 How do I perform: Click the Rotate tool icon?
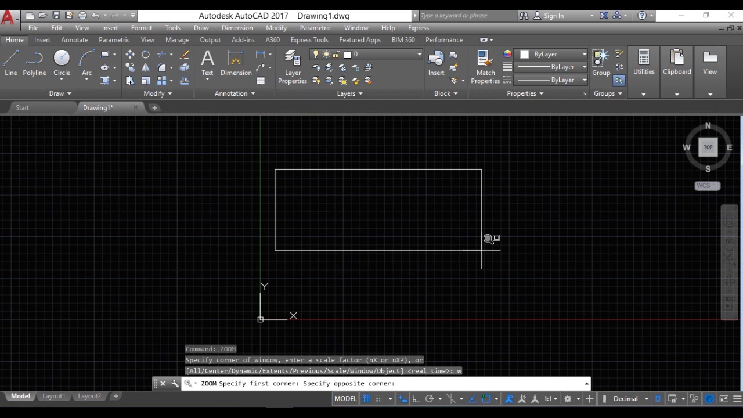pos(146,55)
